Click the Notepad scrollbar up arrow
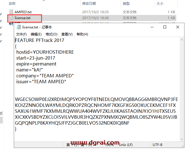 (182, 40)
